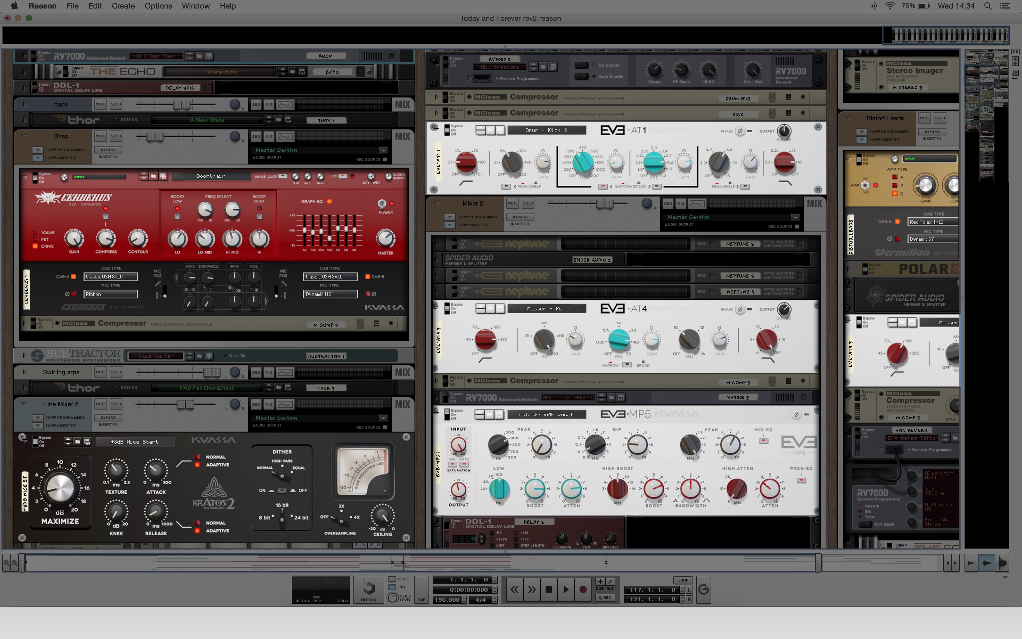Click the Cerberus MASTER knob
The width and height of the screenshot is (1022, 639).
tap(386, 238)
